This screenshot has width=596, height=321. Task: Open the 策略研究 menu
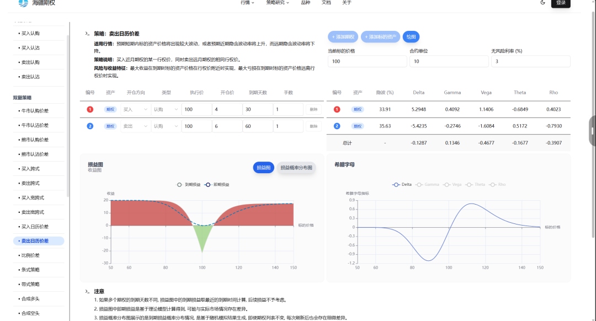(277, 3)
